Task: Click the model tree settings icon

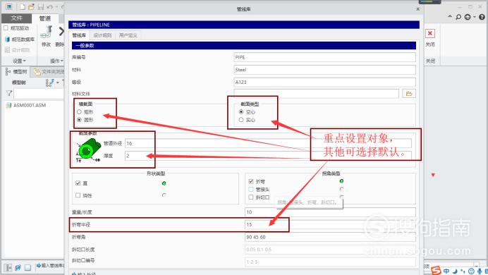Action: 49,82
